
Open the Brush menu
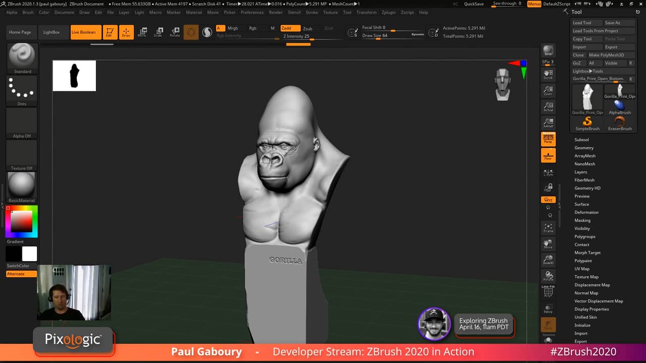[x=28, y=12]
